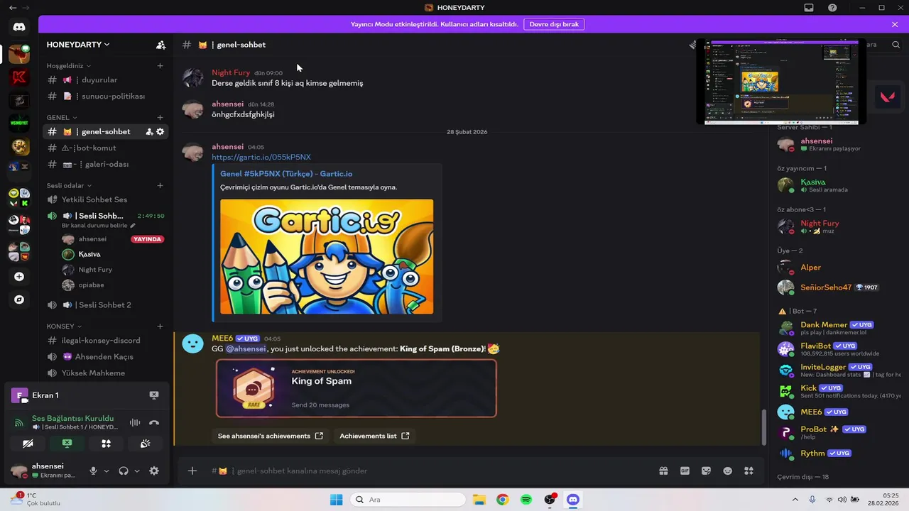Open the sunucu-politikası channel
Viewport: 909px width, 511px height.
106,97
